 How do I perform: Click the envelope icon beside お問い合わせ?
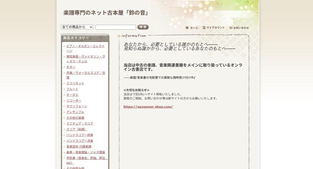pos(231,28)
